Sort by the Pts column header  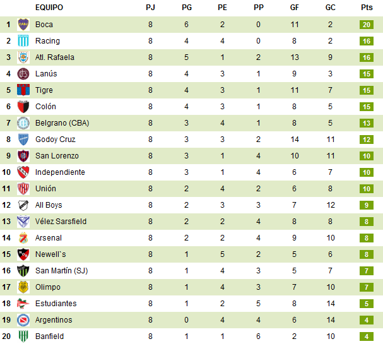(x=367, y=8)
